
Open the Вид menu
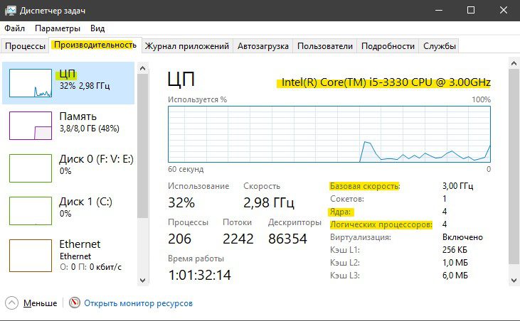click(x=97, y=28)
